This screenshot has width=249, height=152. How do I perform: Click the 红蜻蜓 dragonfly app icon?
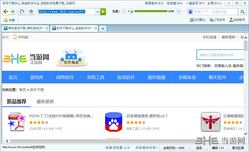point(211,122)
